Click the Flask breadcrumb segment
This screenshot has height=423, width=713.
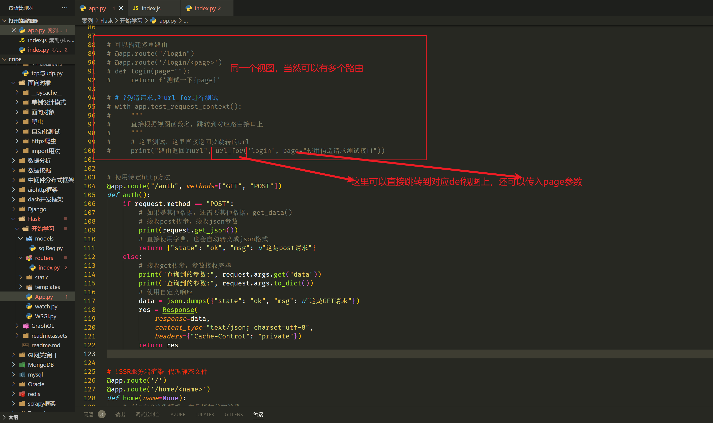point(106,20)
